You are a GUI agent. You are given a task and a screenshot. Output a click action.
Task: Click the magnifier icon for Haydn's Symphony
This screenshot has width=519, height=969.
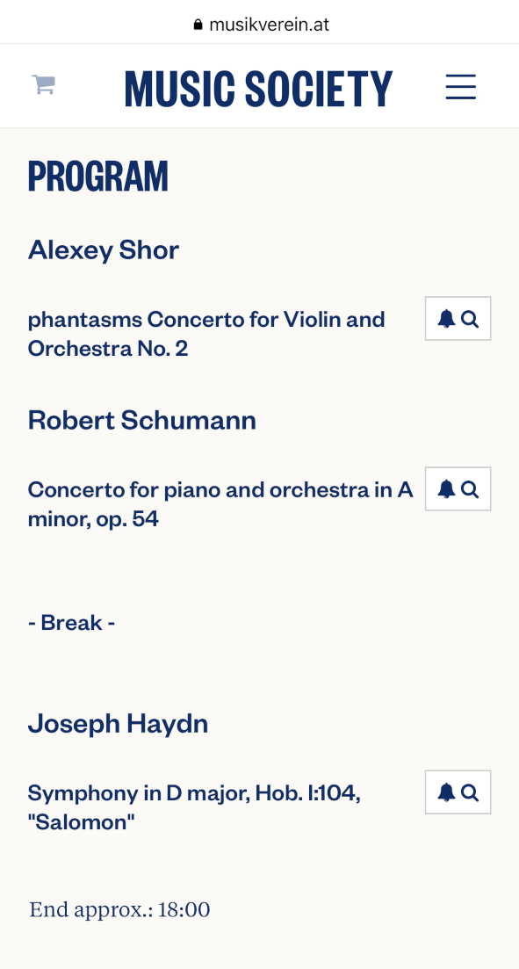tap(470, 792)
